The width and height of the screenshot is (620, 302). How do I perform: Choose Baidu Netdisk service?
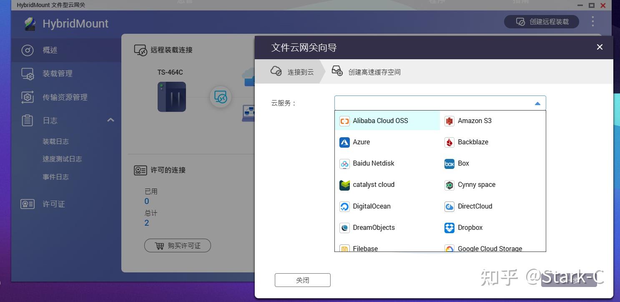point(373,163)
